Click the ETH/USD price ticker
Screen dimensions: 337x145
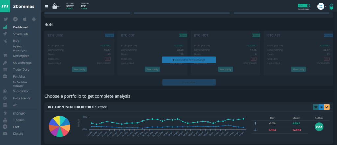click(x=85, y=6)
